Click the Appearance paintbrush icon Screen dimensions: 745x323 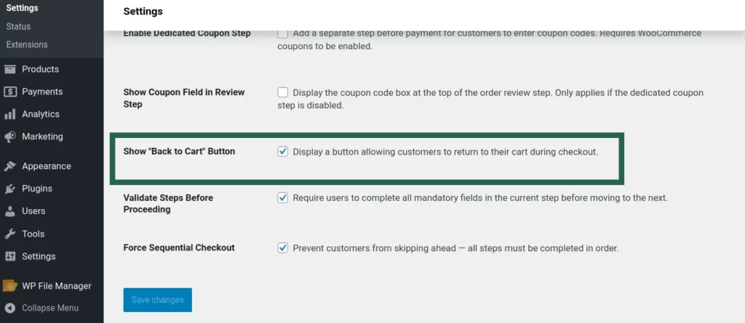pos(10,166)
